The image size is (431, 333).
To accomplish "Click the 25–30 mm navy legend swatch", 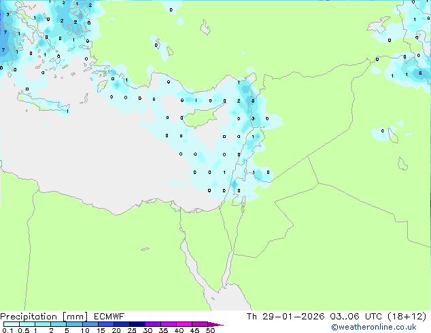I will [x=137, y=324].
